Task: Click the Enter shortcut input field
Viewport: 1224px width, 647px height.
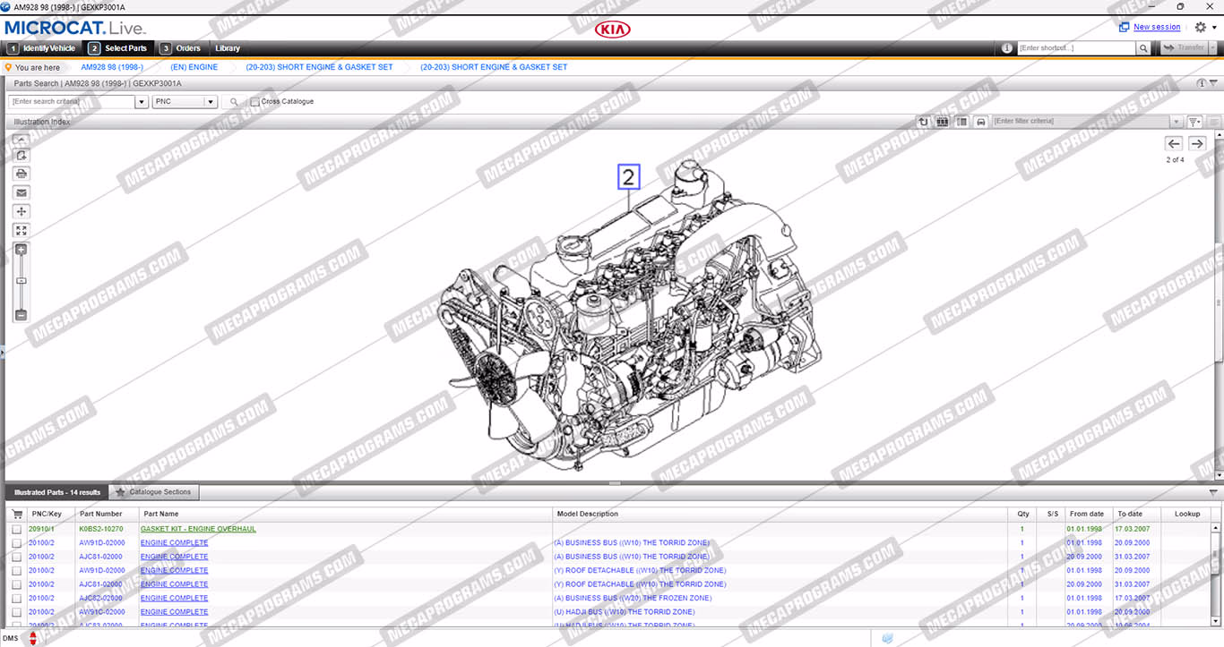Action: pos(1076,48)
